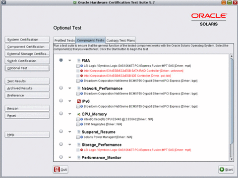This screenshot has width=238, height=178.
Task: Click the Network_Performance document icon
Action: (79, 89)
